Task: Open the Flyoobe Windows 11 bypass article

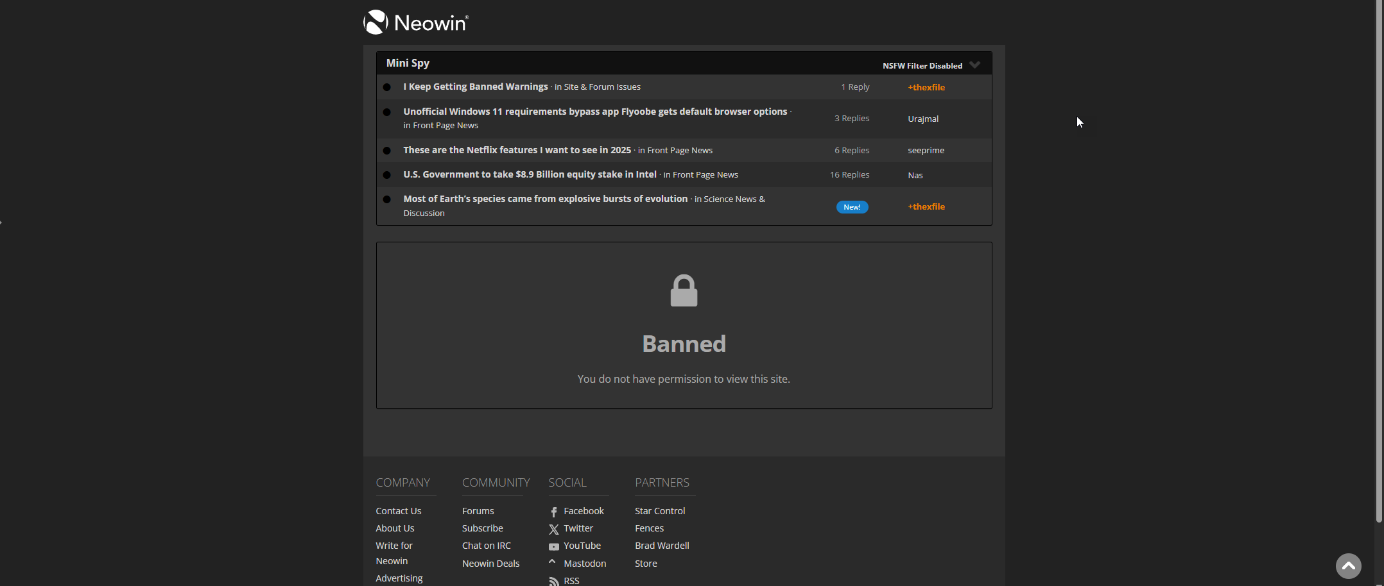Action: tap(595, 112)
